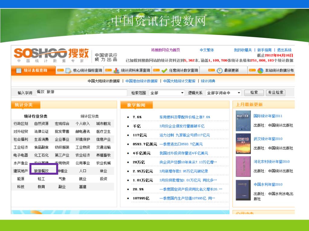Select 中国大陆统计文献库
This screenshot has width=309, height=231.
[179, 81]
